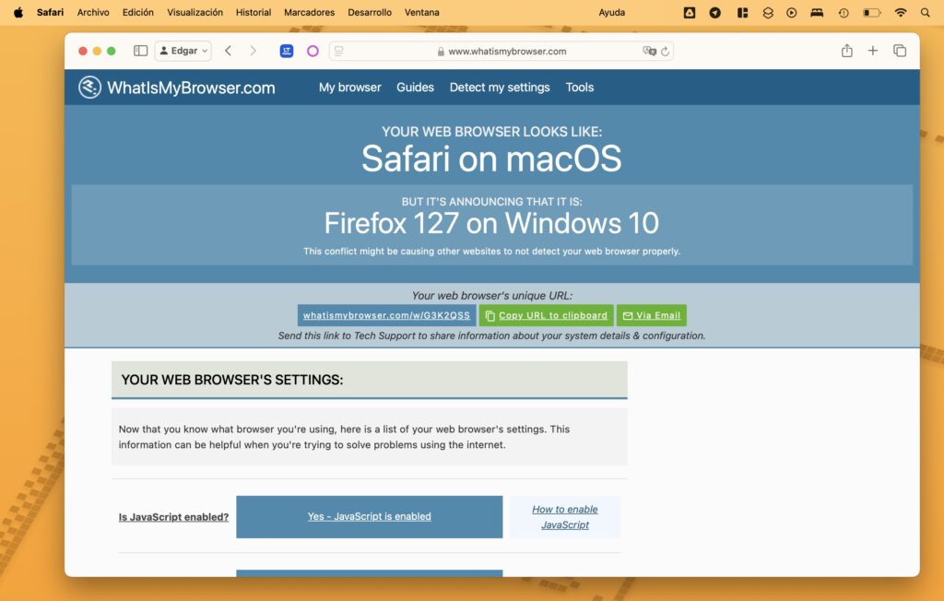Toggle the Safari sidebar
Image resolution: width=944 pixels, height=601 pixels.
140,51
